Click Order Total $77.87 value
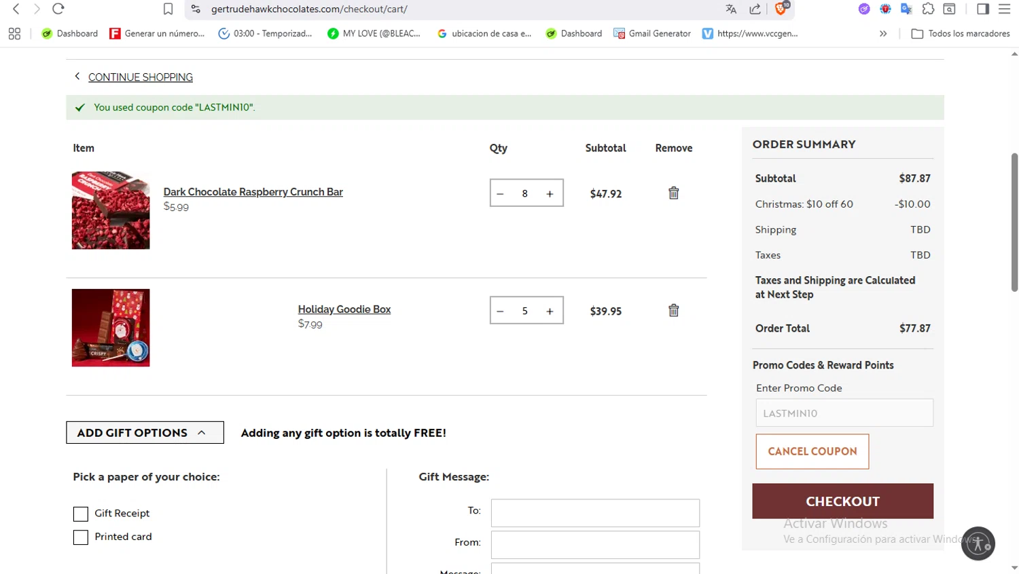Screen dimensions: 1019x574 pyautogui.click(x=914, y=328)
